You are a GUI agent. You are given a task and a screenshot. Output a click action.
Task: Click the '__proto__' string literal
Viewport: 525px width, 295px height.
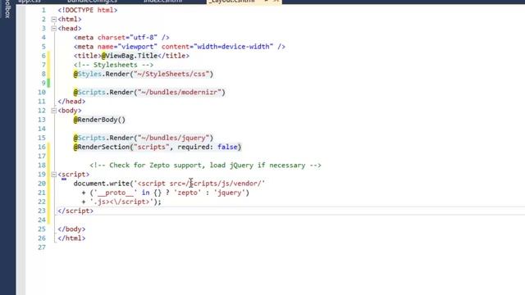[115, 193]
